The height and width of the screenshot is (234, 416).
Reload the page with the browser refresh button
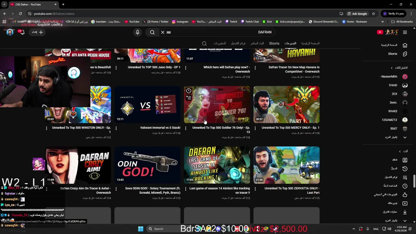[x=20, y=14]
